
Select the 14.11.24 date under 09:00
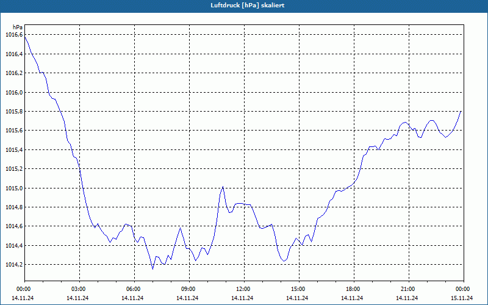(x=187, y=298)
